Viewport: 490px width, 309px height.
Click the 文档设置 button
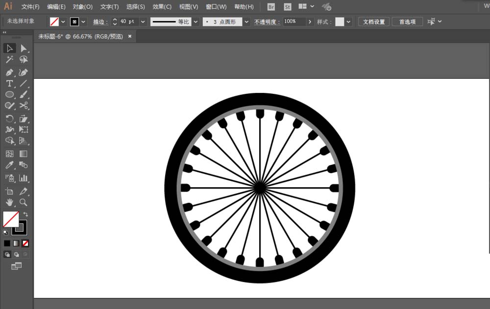click(374, 22)
